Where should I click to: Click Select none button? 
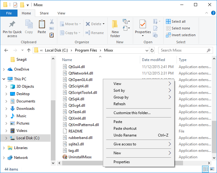(178, 28)
